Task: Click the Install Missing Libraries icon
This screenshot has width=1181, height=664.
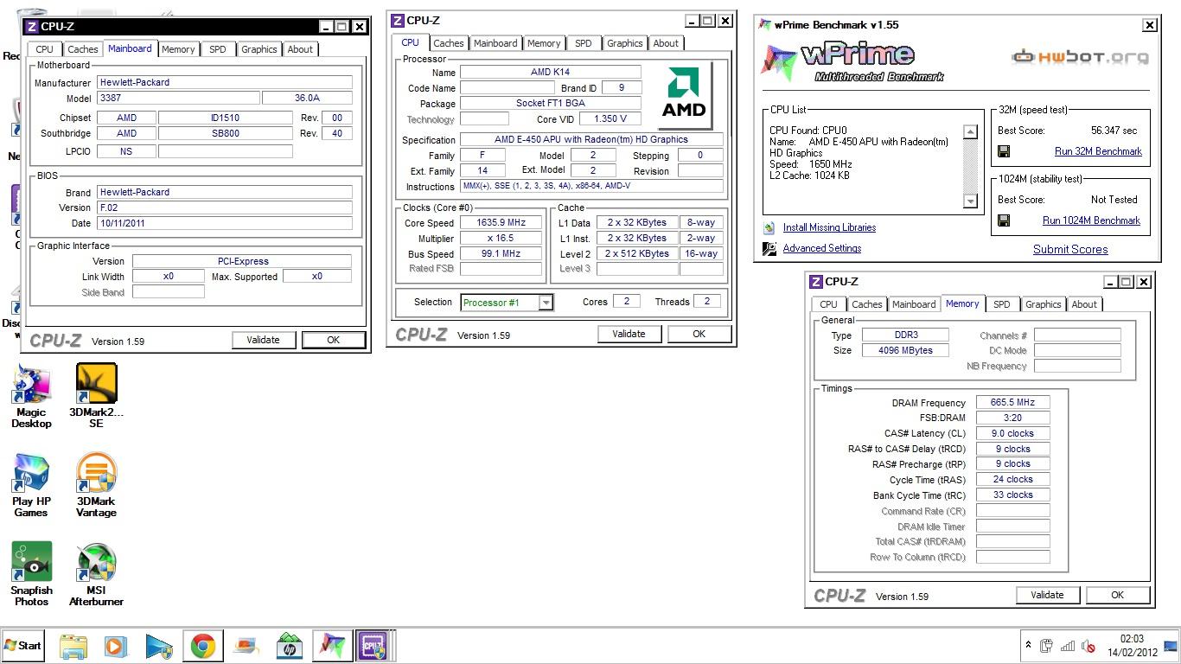Action: coord(769,228)
